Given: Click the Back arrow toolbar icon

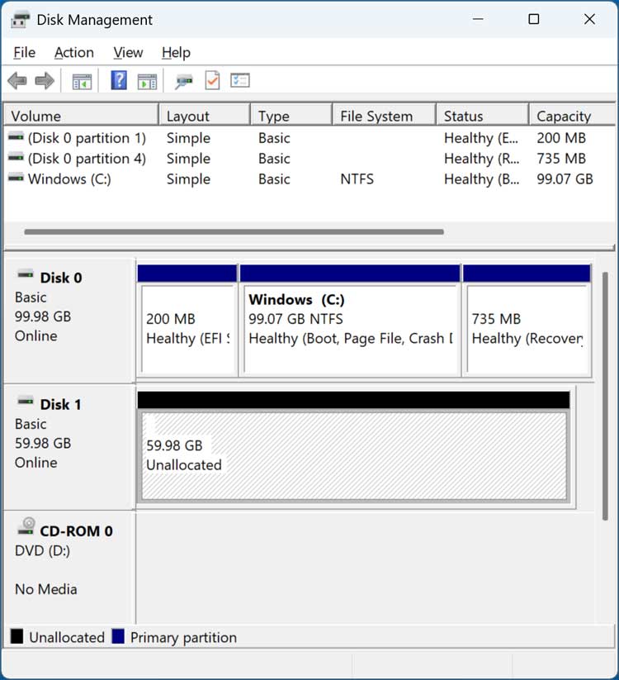Looking at the screenshot, I should (x=17, y=81).
